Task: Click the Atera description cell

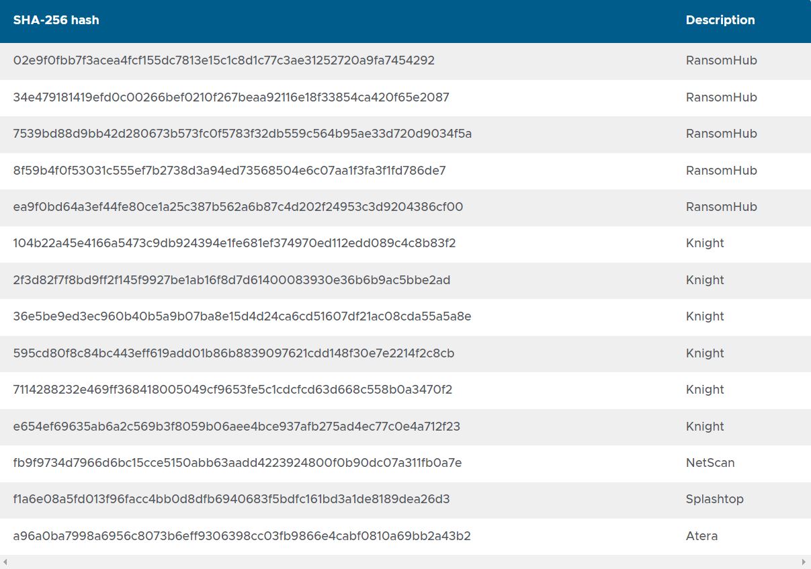Action: pos(701,536)
